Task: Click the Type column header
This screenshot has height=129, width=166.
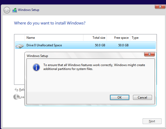Action: pyautogui.click(x=143, y=38)
